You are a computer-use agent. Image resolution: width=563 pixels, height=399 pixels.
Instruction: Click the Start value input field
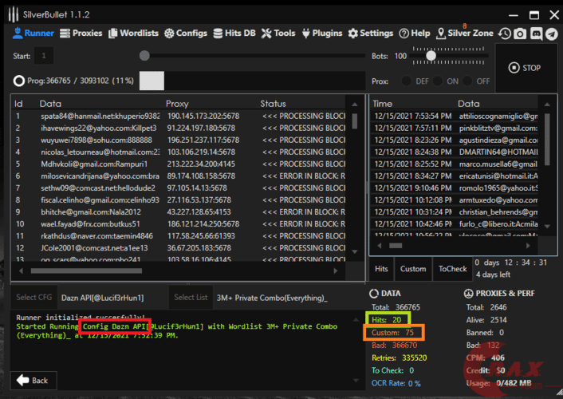click(x=44, y=56)
